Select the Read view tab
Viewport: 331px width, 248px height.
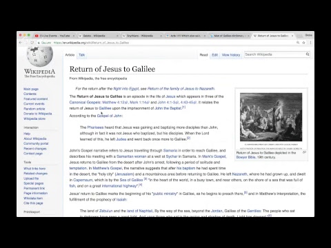click(x=203, y=55)
